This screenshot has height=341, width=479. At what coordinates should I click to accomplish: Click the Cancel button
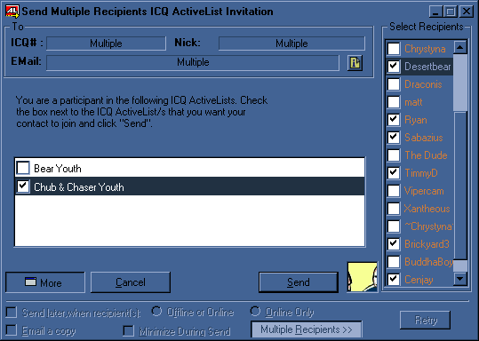131,282
